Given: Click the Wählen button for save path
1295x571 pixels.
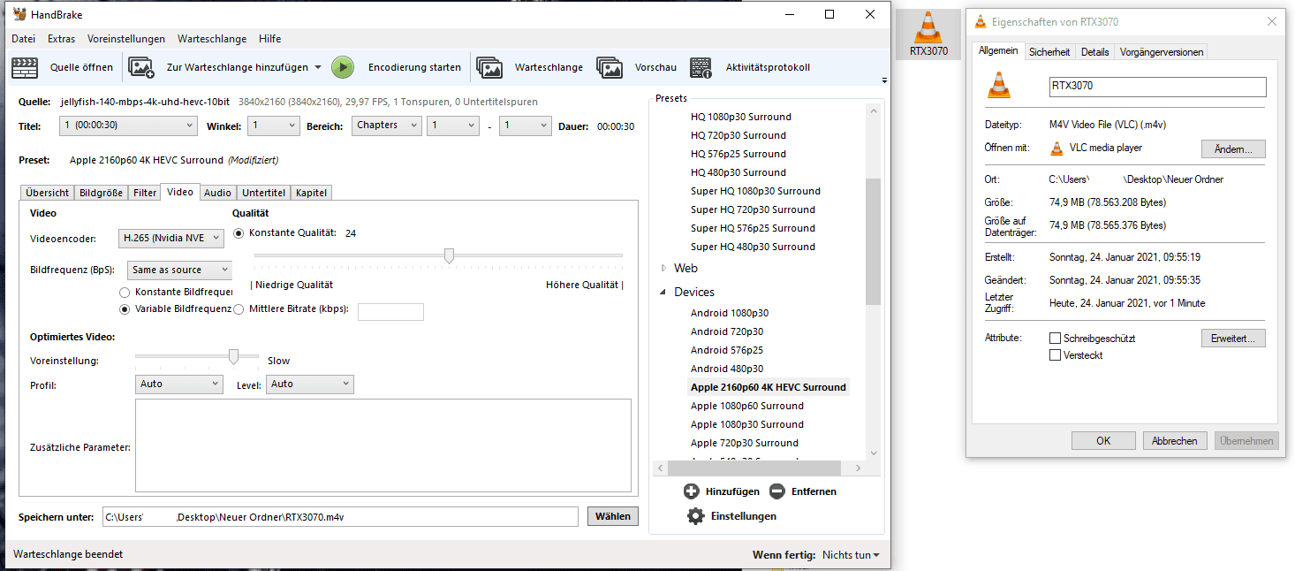Looking at the screenshot, I should tap(613, 516).
